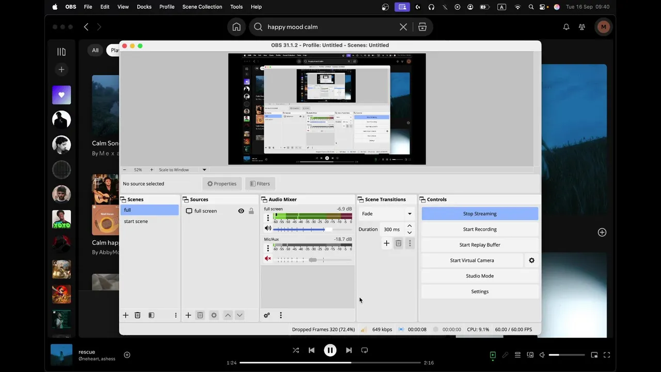Screen dimensions: 661x372
Task: Add a scene transition with plus icon
Action: coord(386,243)
